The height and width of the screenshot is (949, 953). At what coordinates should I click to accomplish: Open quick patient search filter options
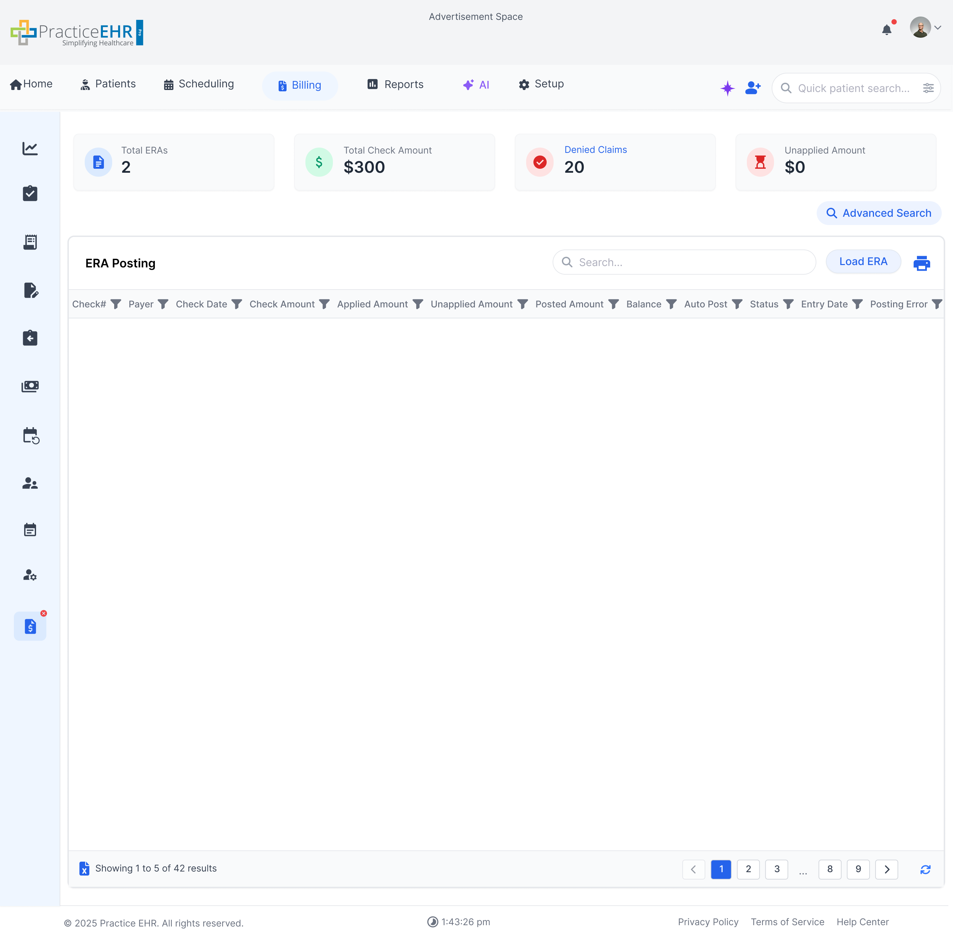click(928, 88)
